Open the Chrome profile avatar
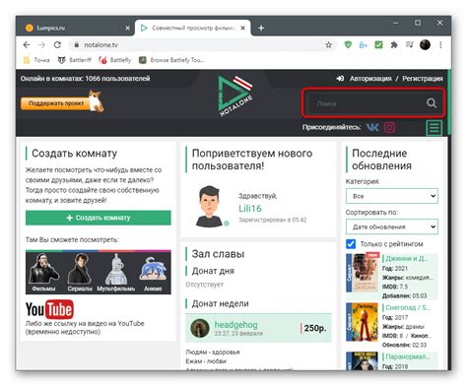This screenshot has height=386, width=467. click(x=425, y=44)
